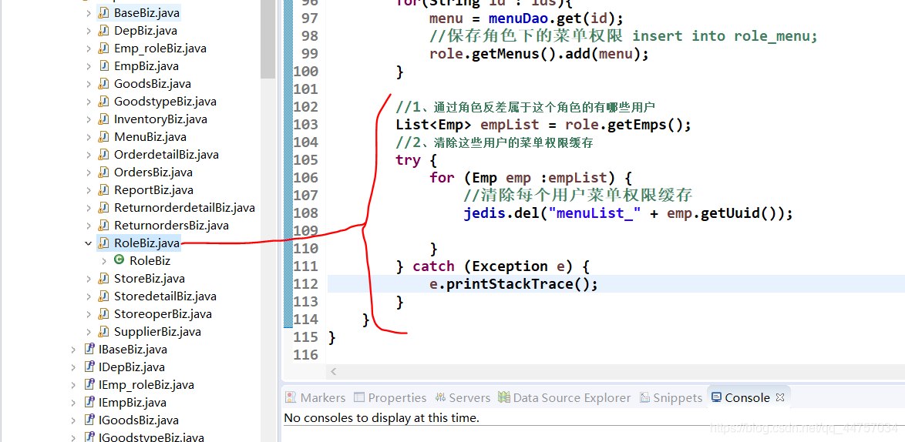Place cursor on e.printStackTrace() line
The height and width of the screenshot is (442, 905).
pyautogui.click(x=513, y=284)
